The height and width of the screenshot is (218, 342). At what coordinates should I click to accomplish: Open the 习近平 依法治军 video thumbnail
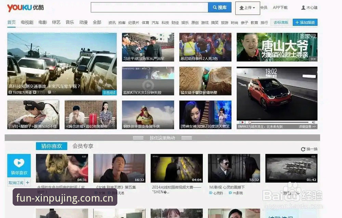(148, 47)
